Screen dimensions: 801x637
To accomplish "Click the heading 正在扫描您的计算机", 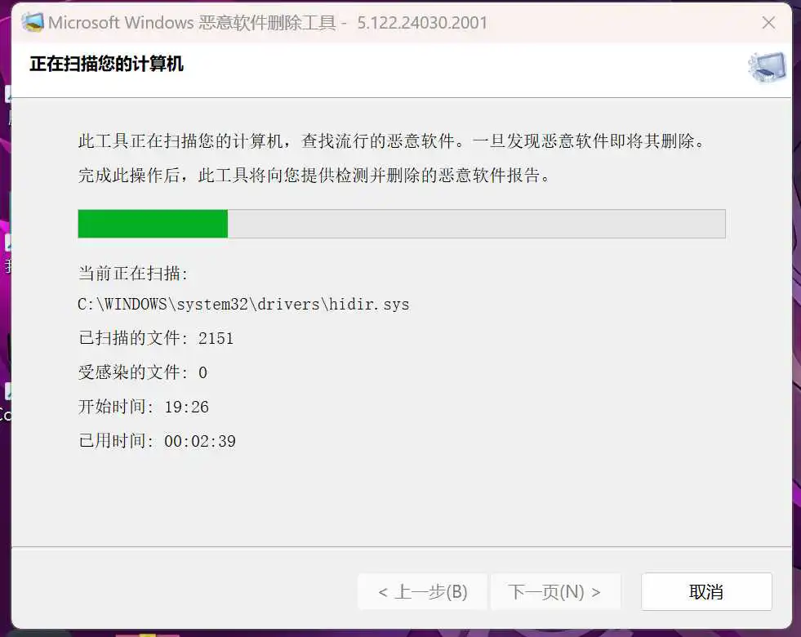I will point(106,64).
